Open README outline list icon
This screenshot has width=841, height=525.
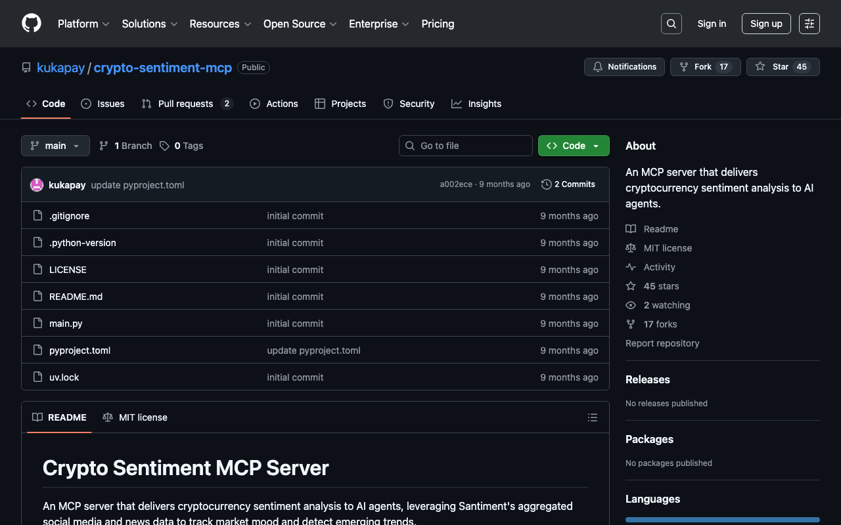(592, 417)
